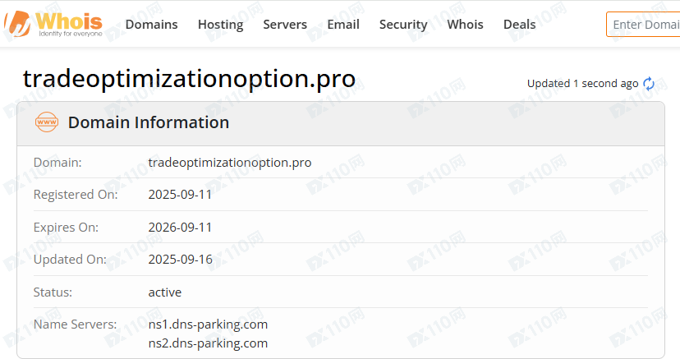This screenshot has height=359, width=680.
Task: Open the Deals page
Action: coord(519,25)
